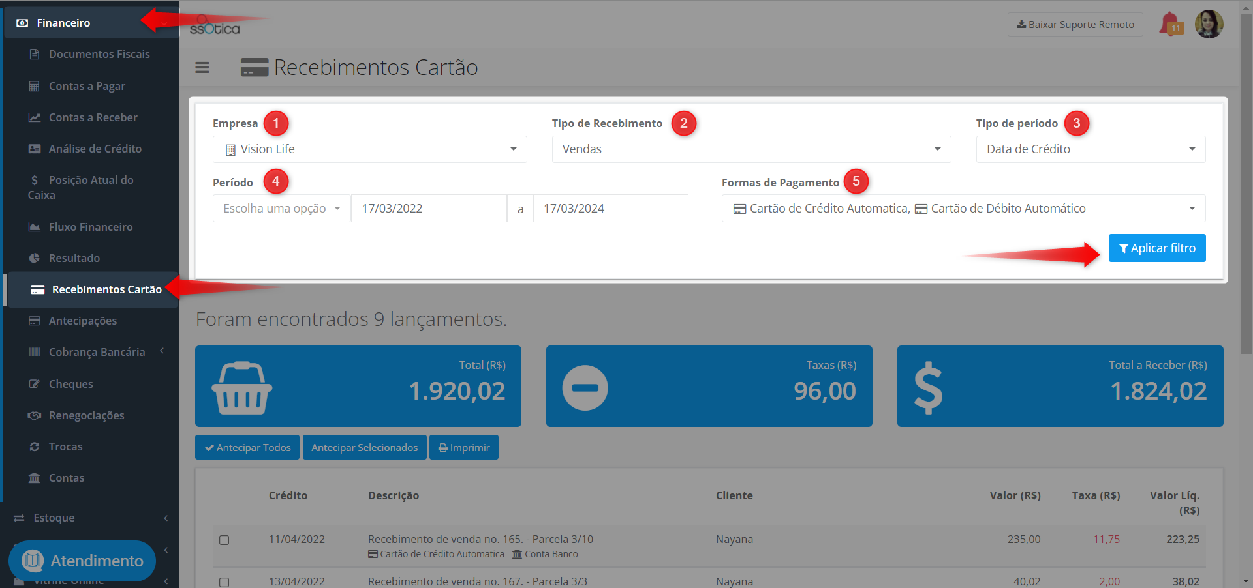Open the Atendimento chat button

82,561
